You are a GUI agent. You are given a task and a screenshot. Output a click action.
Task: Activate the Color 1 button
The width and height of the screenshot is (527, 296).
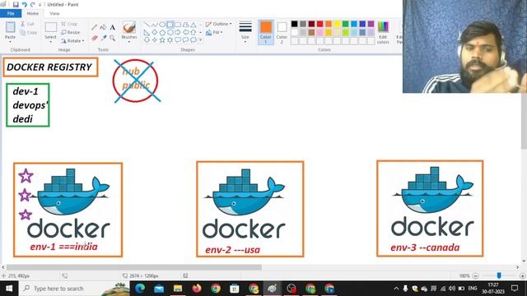tap(265, 32)
